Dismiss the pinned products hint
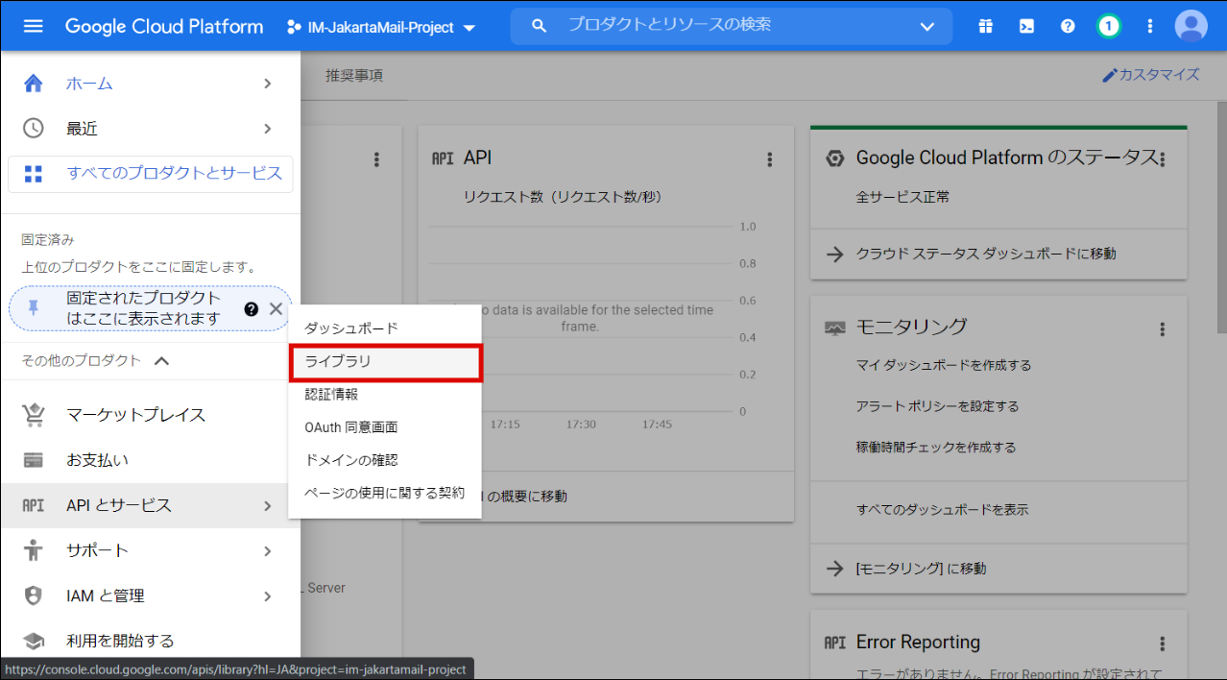This screenshot has width=1227, height=680. 276,308
